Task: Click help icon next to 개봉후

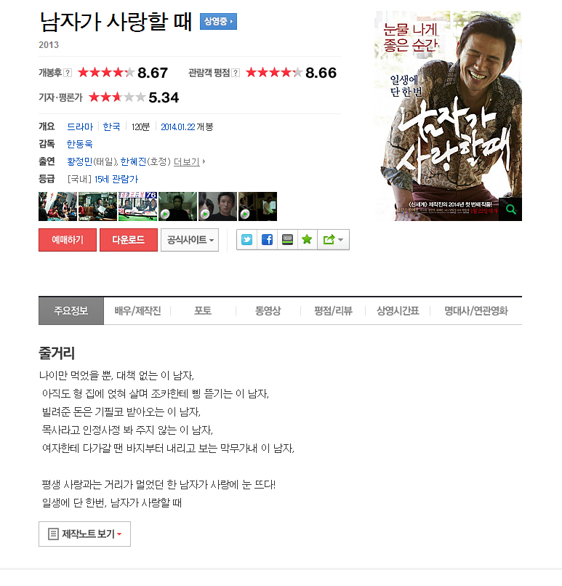Action: [68, 73]
